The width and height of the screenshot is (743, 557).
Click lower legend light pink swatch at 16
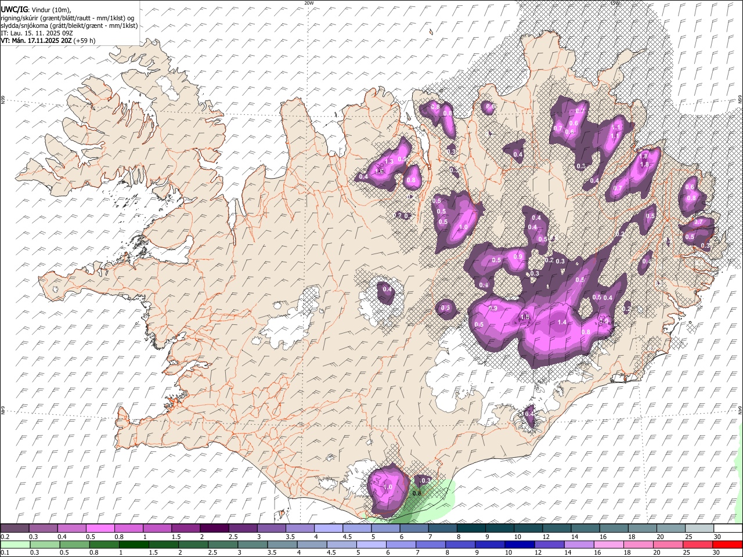click(x=609, y=544)
